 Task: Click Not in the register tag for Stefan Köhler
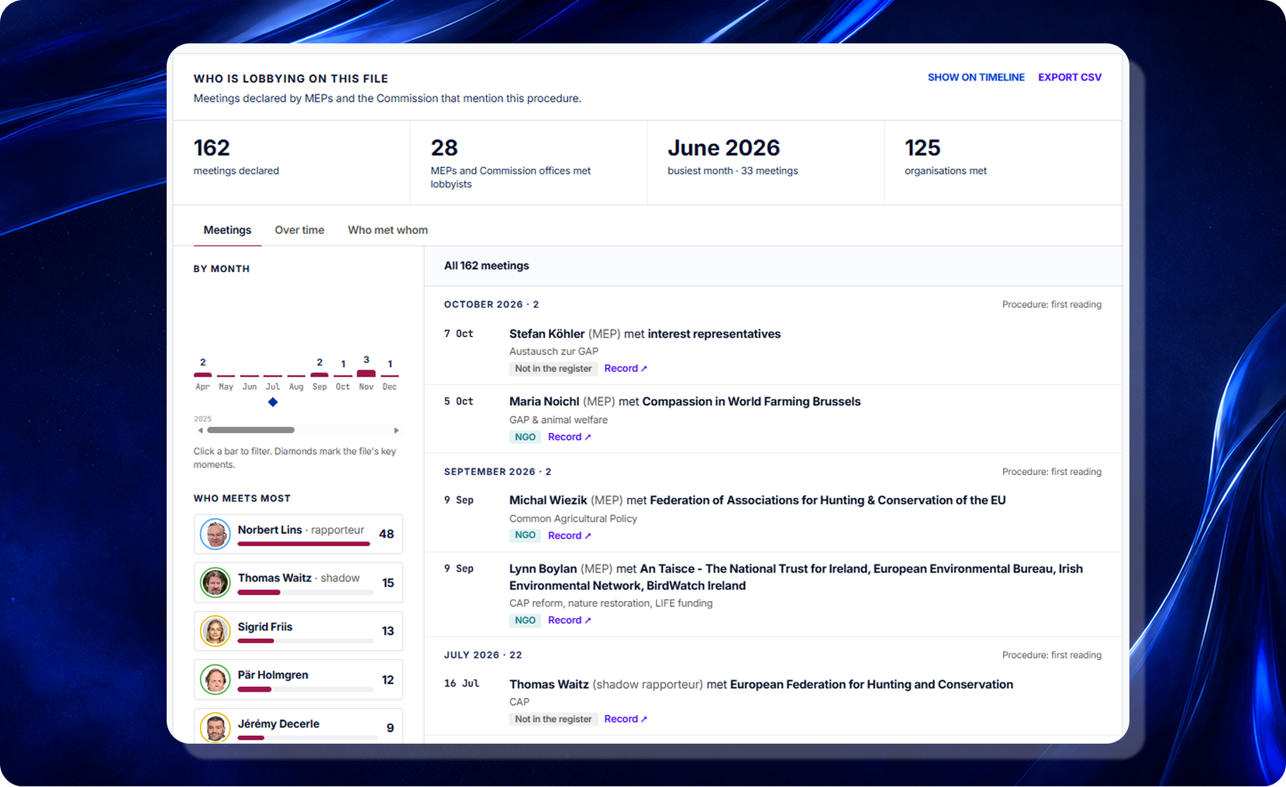pyautogui.click(x=553, y=369)
